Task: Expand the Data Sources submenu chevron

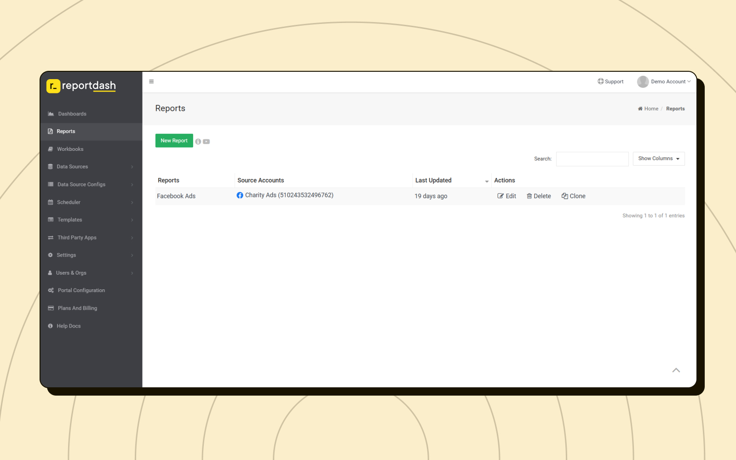Action: (x=132, y=167)
